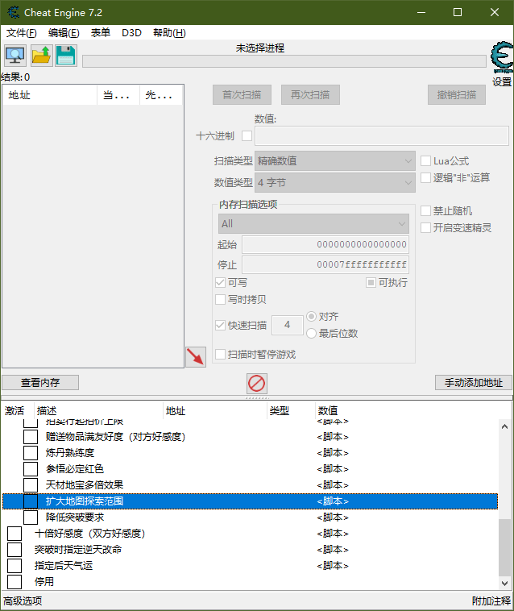Click the 手动添加地址 button
The image size is (514, 611).
474,383
